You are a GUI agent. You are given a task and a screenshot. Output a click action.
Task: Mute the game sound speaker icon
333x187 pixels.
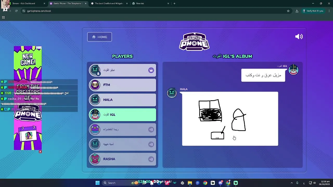[x=299, y=37]
